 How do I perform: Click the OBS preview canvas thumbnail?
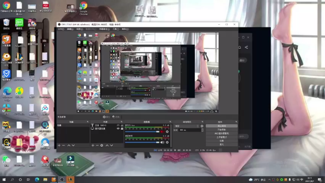pyautogui.click(x=147, y=73)
